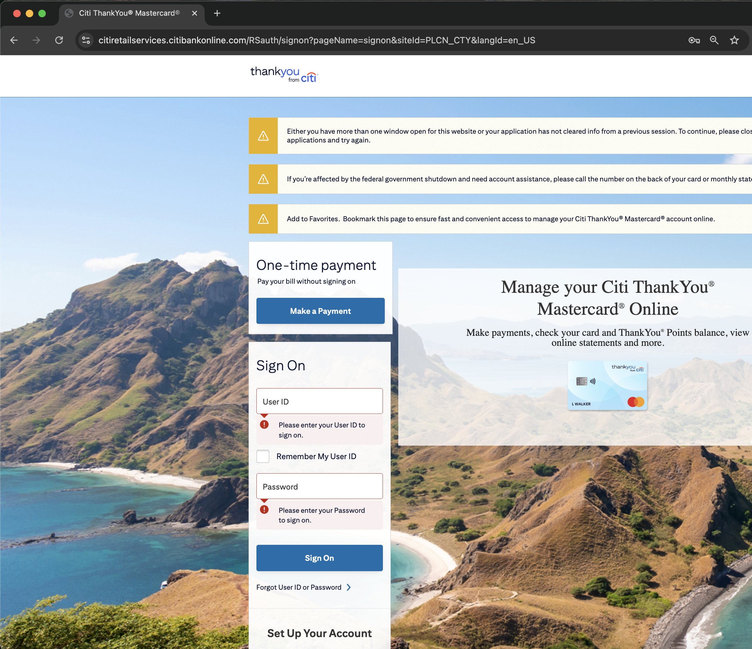Click the thankyou from Citi logo
This screenshot has height=649, width=752.
coord(284,75)
